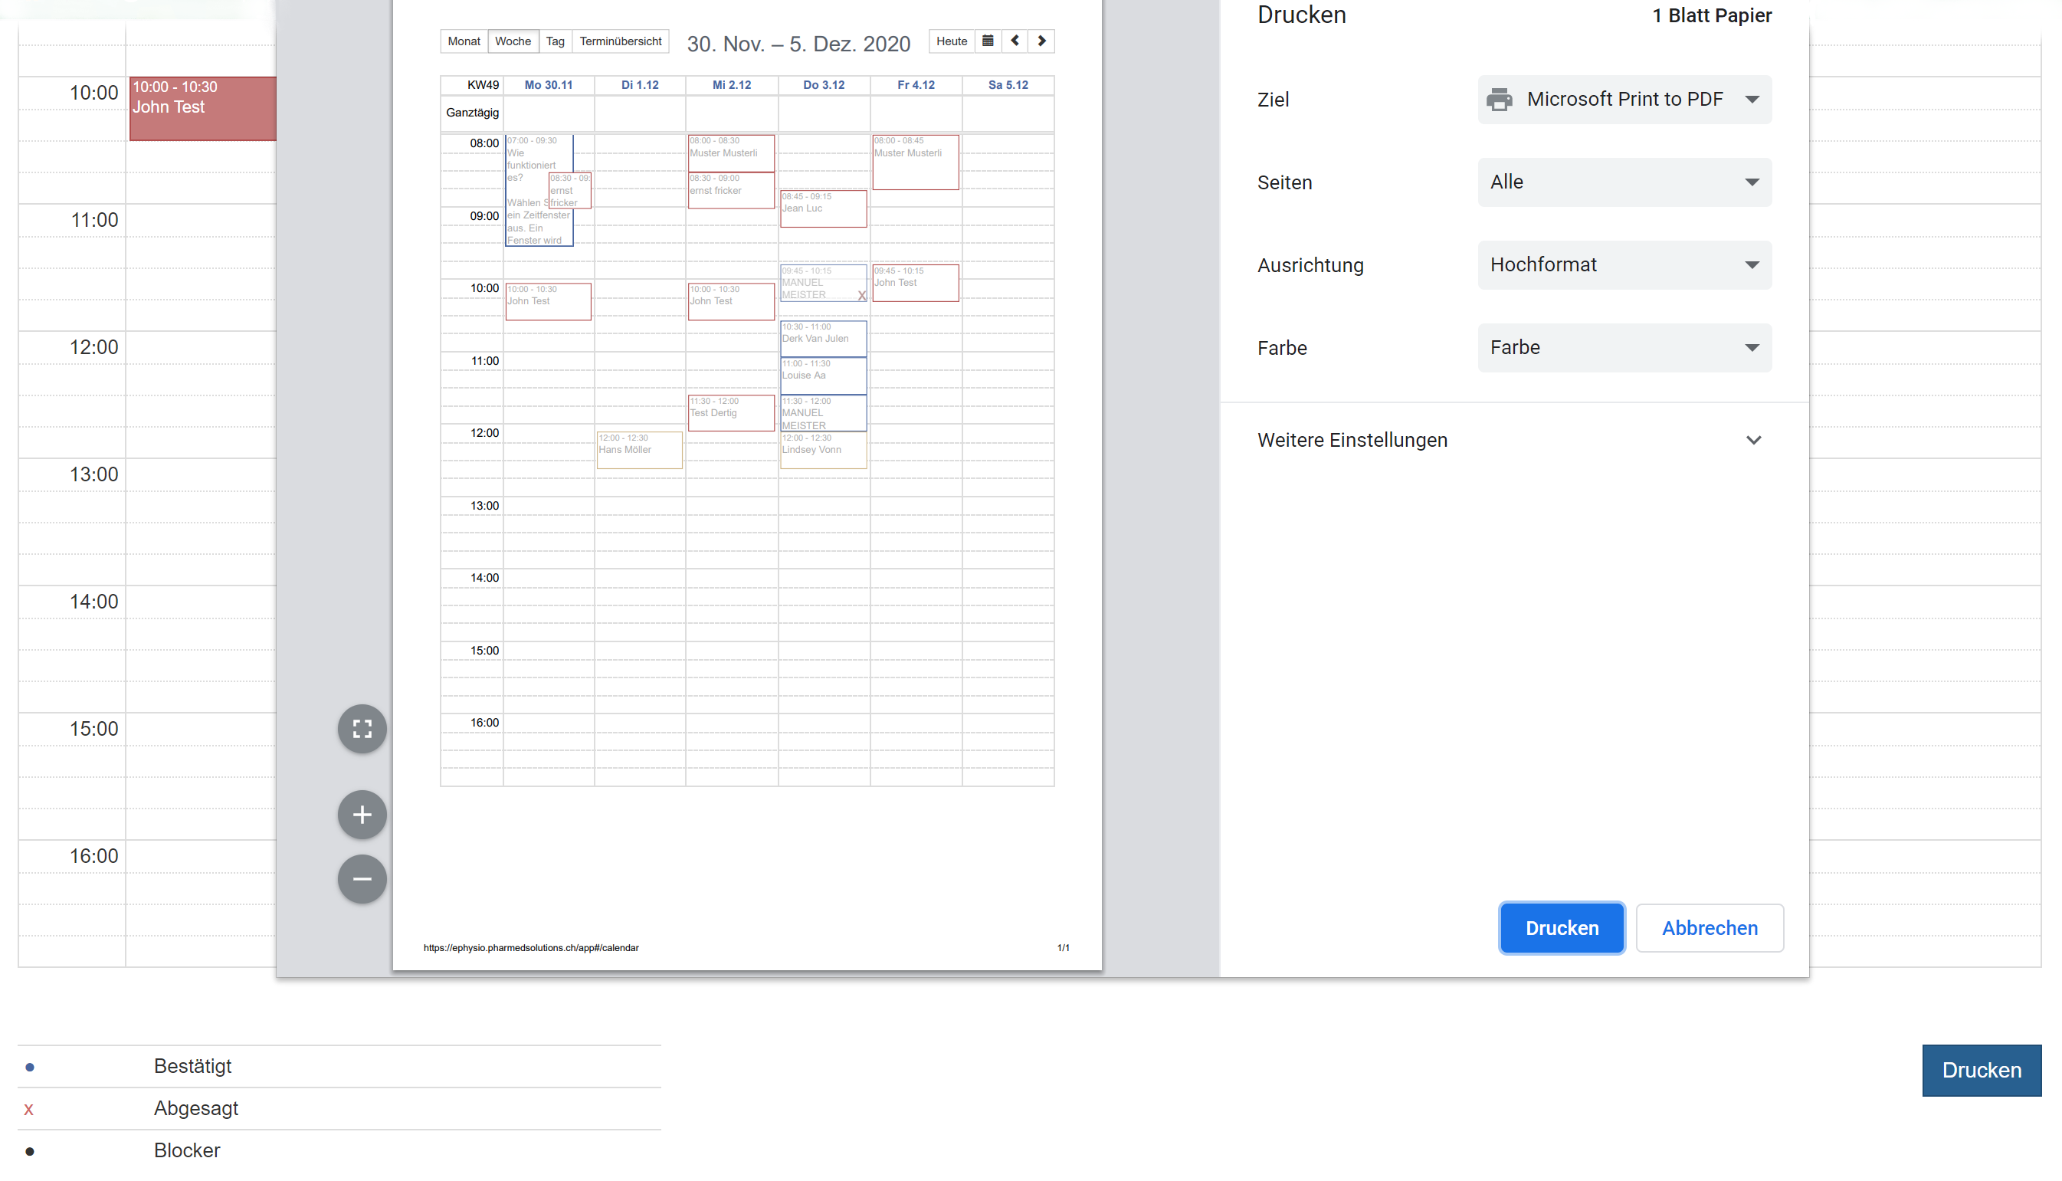Screen dimensions: 2062x1181
Task: Zoom out the print preview
Action: (x=362, y=878)
